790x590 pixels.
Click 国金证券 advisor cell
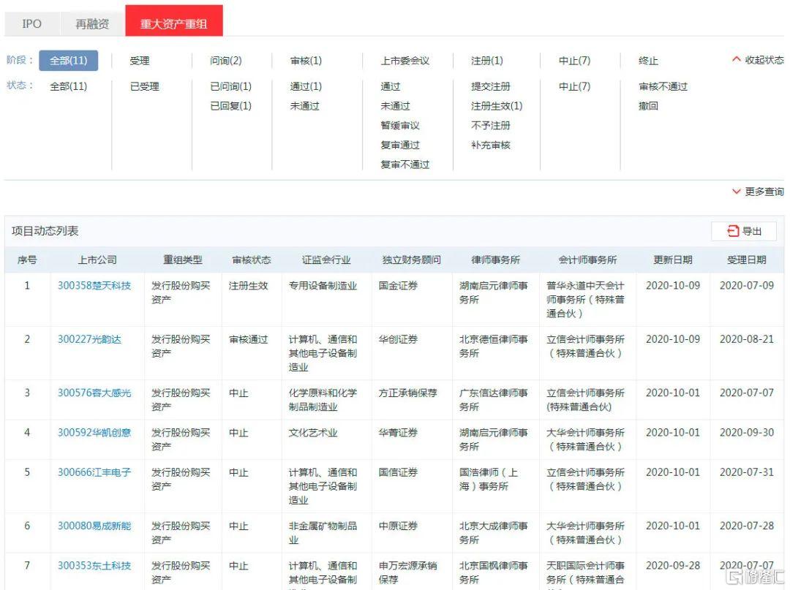[398, 285]
